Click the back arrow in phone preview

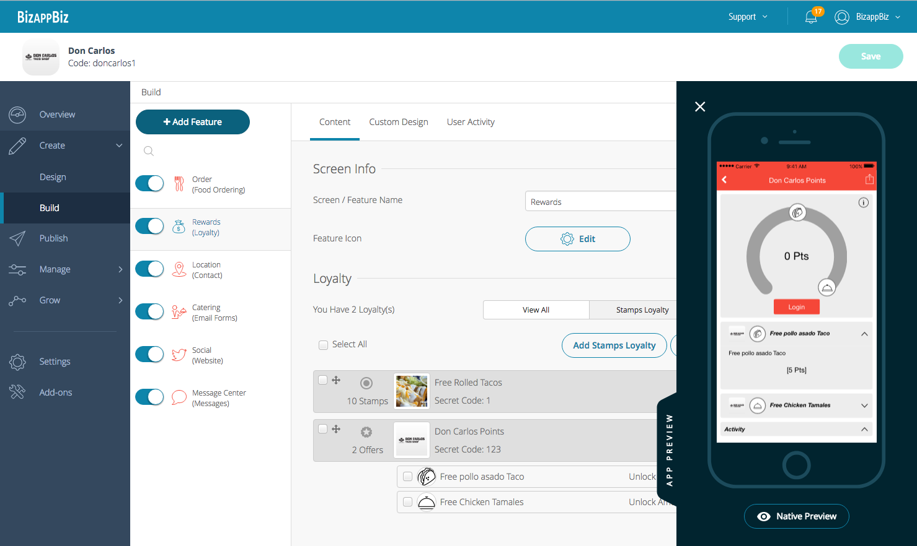(x=724, y=180)
